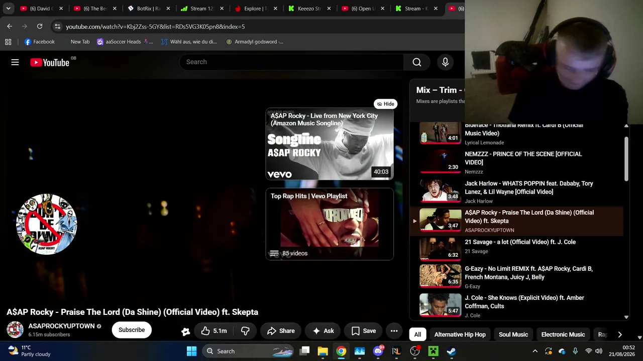This screenshot has height=361, width=643.
Task: Play G-Eazy No Limit REMIX video
Action: click(x=517, y=277)
